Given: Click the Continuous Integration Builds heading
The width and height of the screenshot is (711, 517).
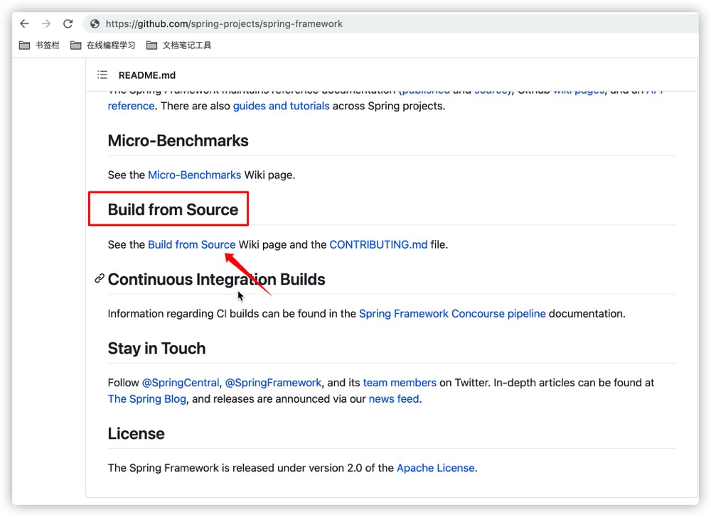Looking at the screenshot, I should pos(216,279).
